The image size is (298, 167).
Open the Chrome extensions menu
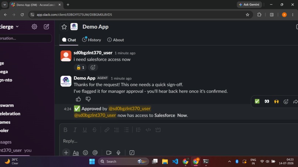pyautogui.click(x=259, y=15)
